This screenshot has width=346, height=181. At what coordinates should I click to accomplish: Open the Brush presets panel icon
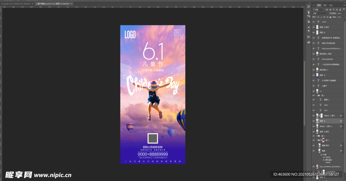coord(309,12)
